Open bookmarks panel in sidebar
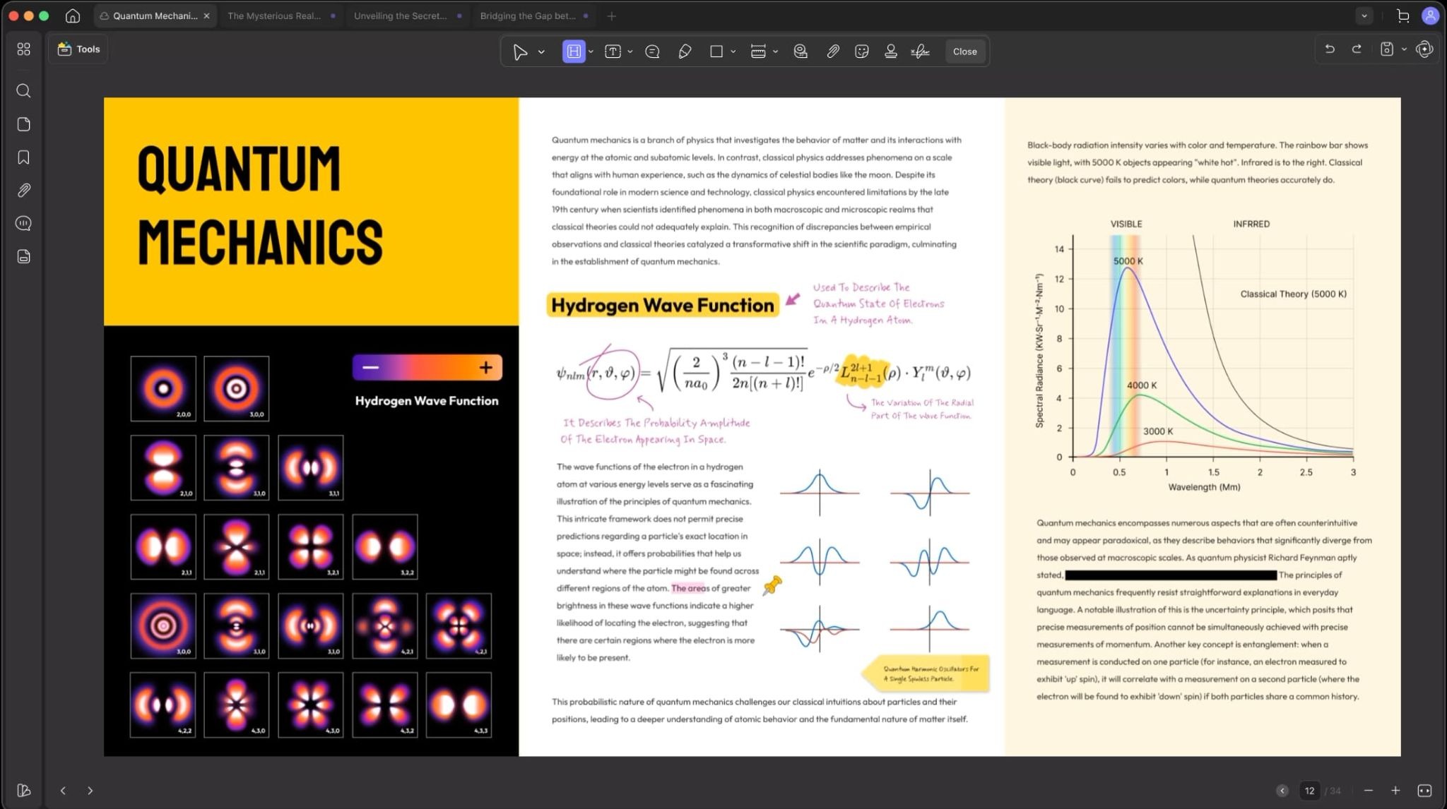 point(23,157)
